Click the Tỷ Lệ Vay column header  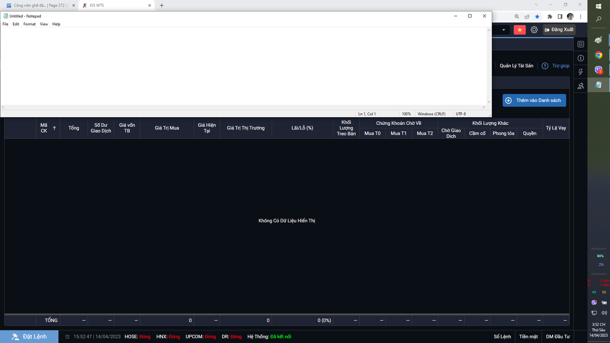556,128
